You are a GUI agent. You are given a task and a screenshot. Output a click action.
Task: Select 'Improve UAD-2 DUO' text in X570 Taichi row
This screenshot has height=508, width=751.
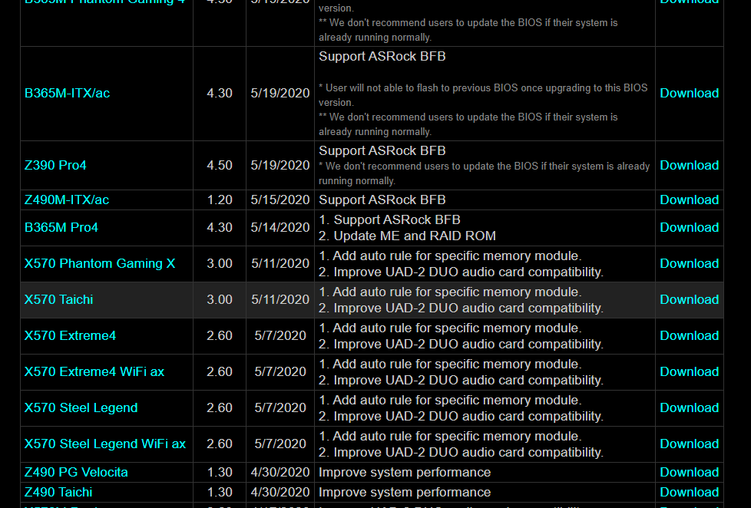click(394, 308)
